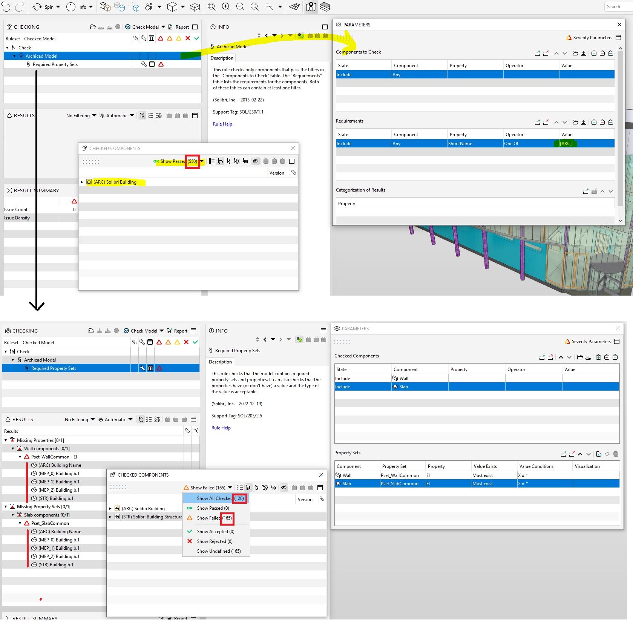The image size is (633, 624).
Task: Choose Show Rejected (0) menu entry
Action: pyautogui.click(x=216, y=541)
